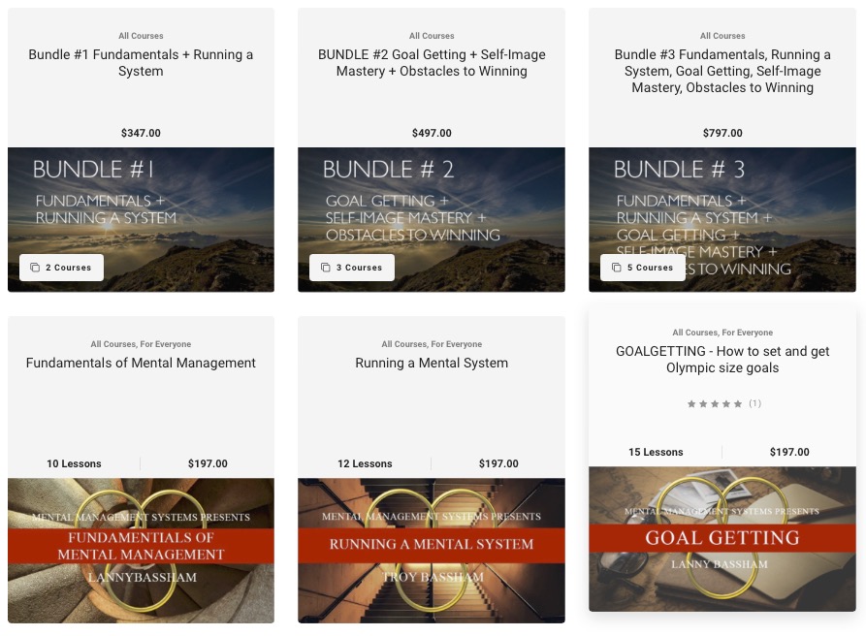866x636 pixels.
Task: Open the Bundle #1 cover image
Action: coord(141,219)
